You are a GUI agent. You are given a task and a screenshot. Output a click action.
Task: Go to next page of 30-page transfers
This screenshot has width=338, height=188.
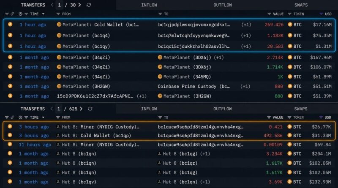[80, 5]
